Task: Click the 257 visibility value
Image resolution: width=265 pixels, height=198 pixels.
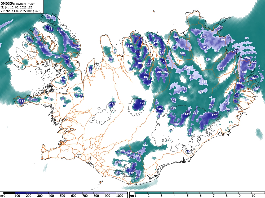Action: 42,47
